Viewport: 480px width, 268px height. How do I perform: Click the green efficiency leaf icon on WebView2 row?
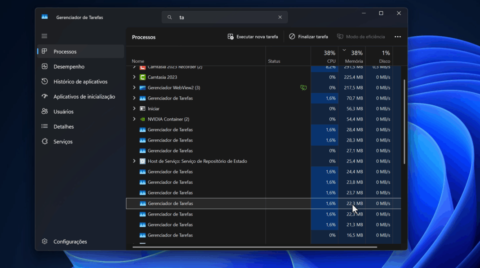[x=303, y=87]
